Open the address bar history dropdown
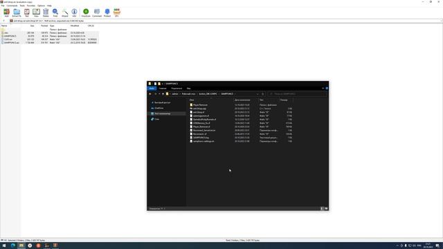 (x=257, y=94)
